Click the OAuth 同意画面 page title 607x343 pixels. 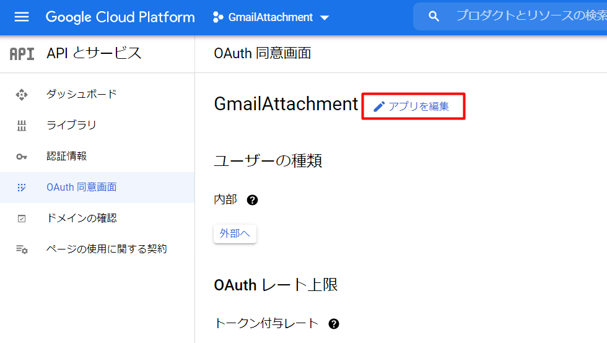point(263,53)
